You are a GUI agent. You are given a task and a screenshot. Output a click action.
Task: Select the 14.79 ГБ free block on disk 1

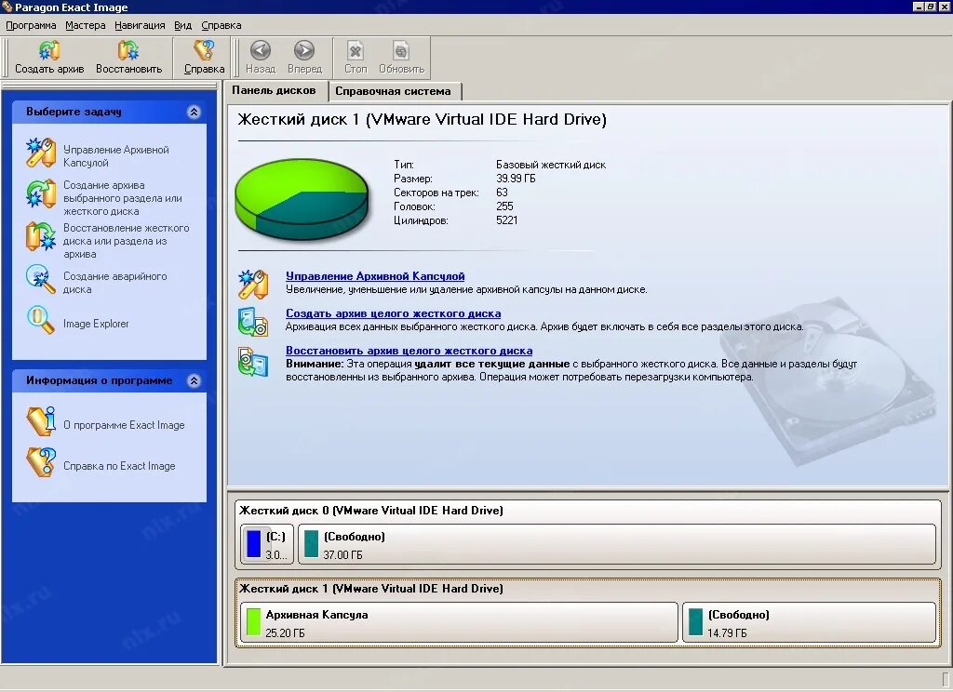point(809,622)
